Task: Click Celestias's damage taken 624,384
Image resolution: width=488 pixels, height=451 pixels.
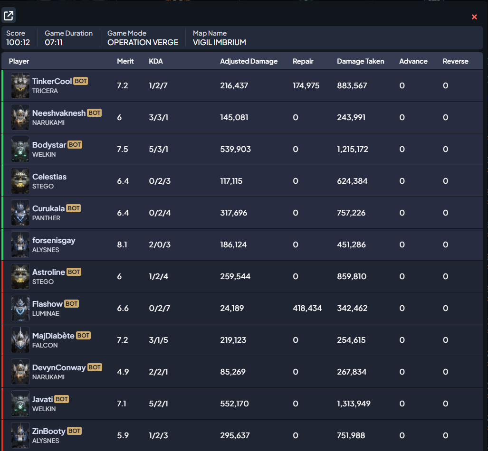Action: [x=352, y=181]
